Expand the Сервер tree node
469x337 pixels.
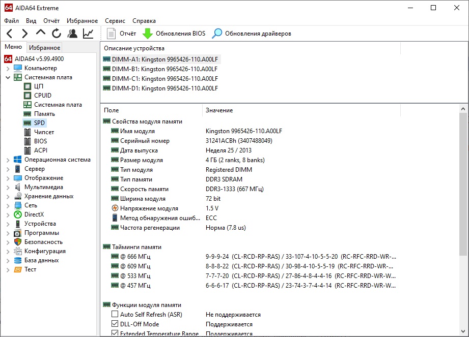8,169
